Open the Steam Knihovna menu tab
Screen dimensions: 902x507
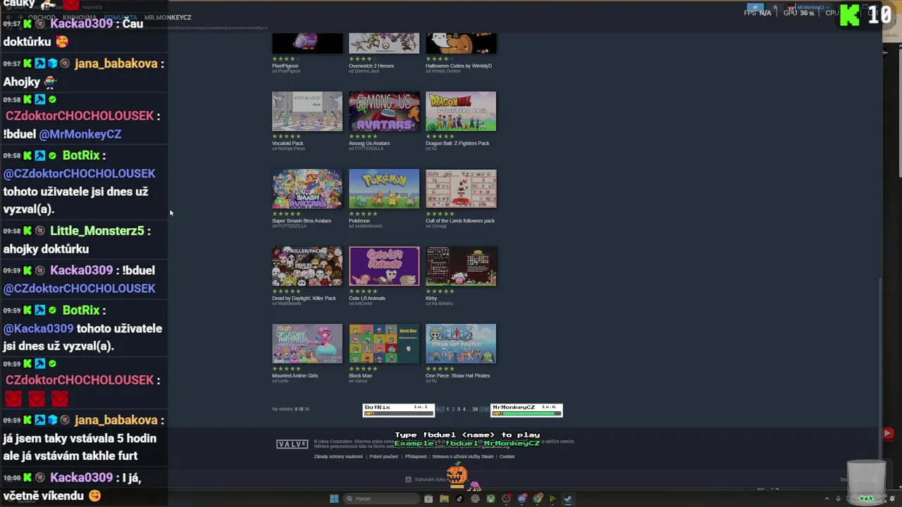pos(80,17)
